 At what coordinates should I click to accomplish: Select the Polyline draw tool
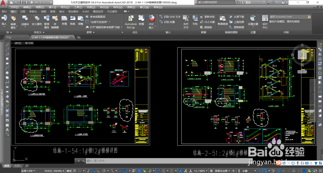tap(7, 54)
